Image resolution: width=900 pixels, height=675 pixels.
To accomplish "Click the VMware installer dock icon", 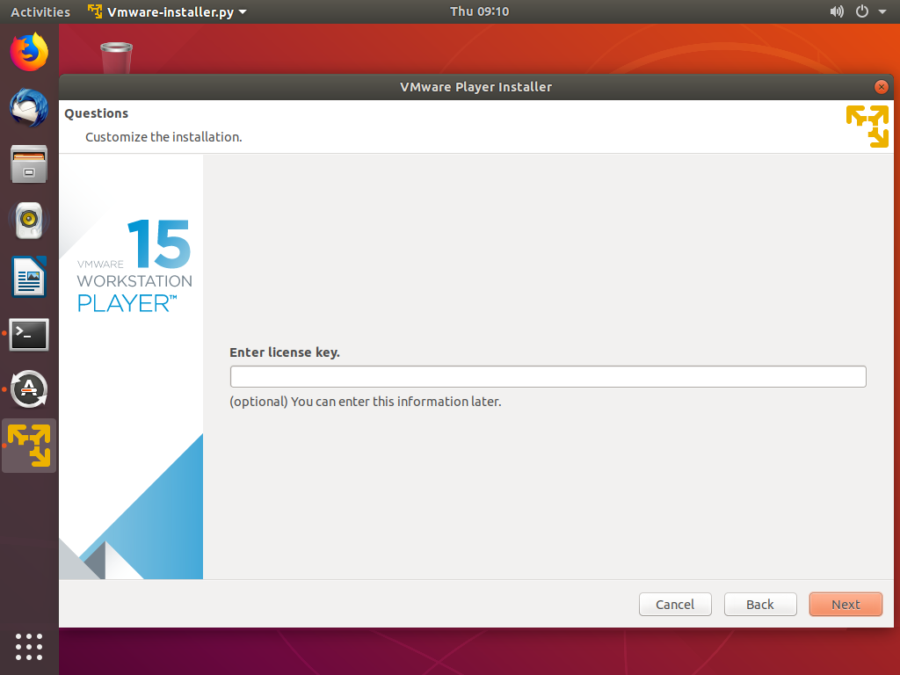I will tap(29, 446).
